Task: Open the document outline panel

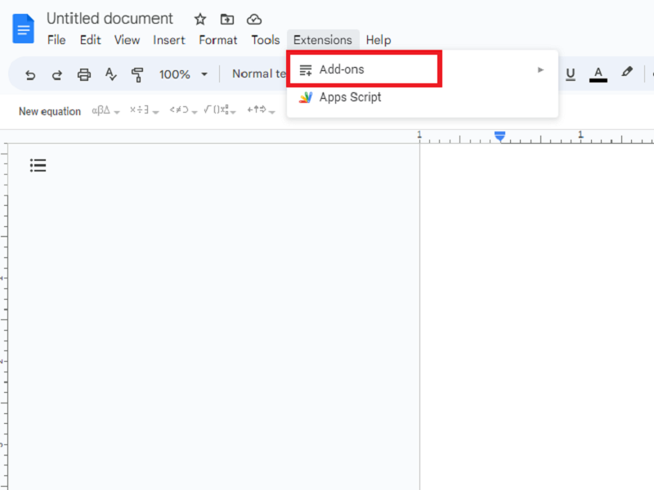Action: pos(38,165)
